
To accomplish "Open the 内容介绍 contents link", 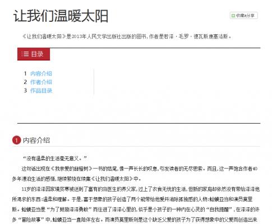I will 41,73.
